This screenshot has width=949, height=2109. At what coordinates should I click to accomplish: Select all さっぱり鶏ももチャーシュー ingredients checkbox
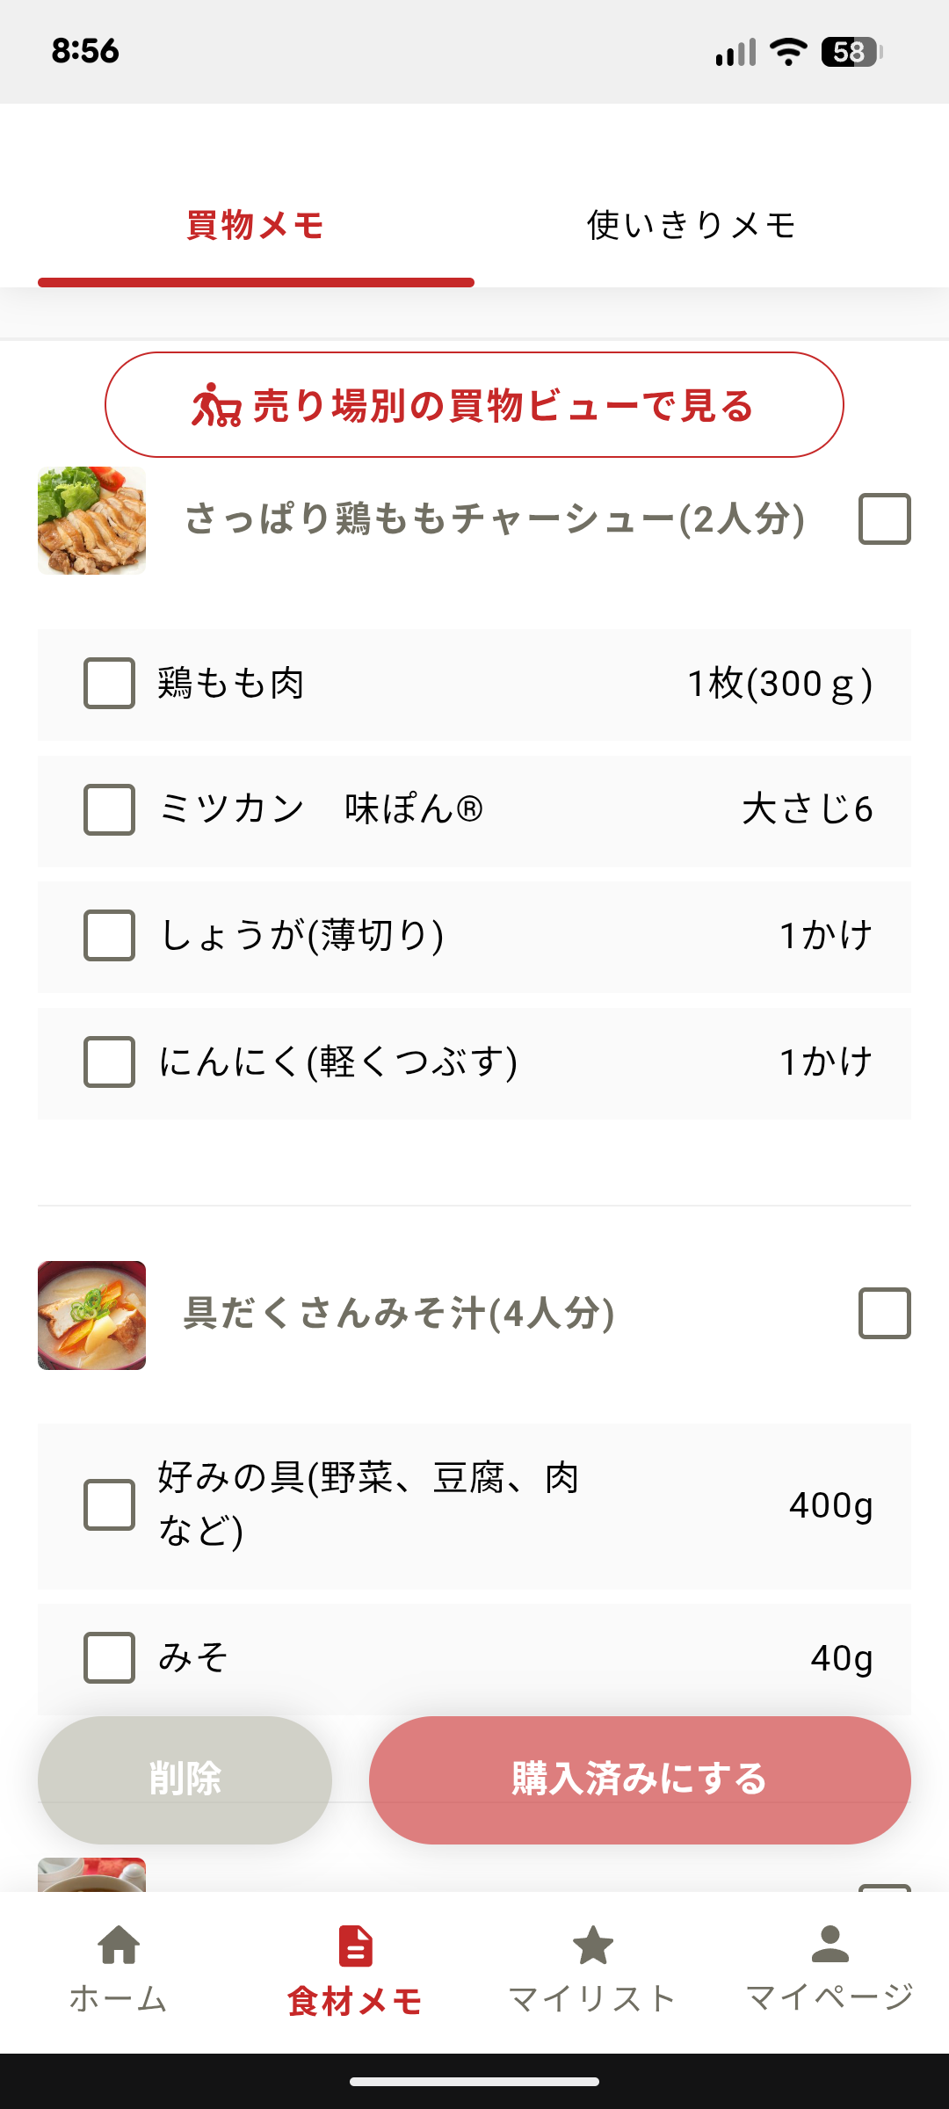tap(884, 519)
